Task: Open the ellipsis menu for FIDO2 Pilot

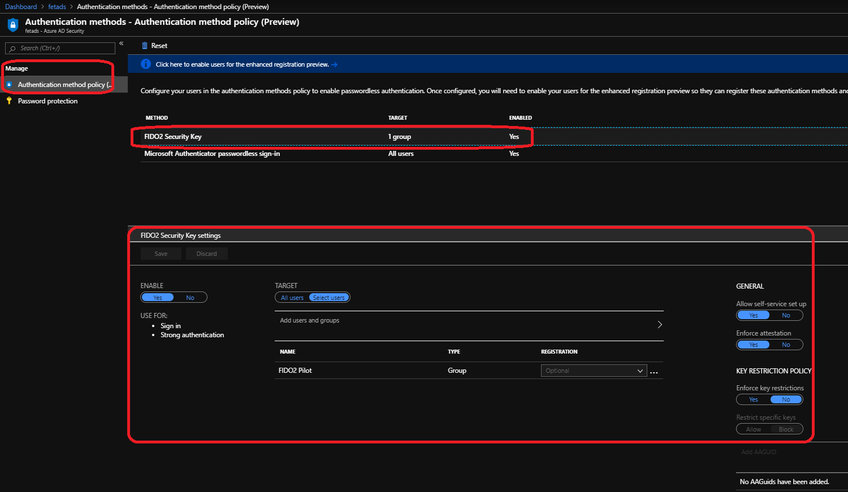Action: click(x=654, y=372)
